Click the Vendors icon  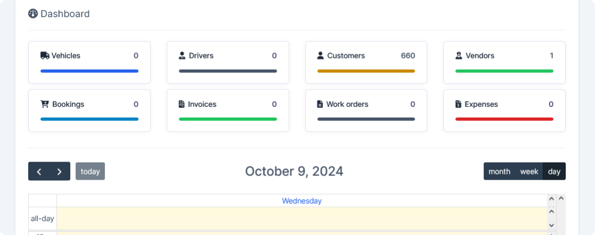pos(459,55)
